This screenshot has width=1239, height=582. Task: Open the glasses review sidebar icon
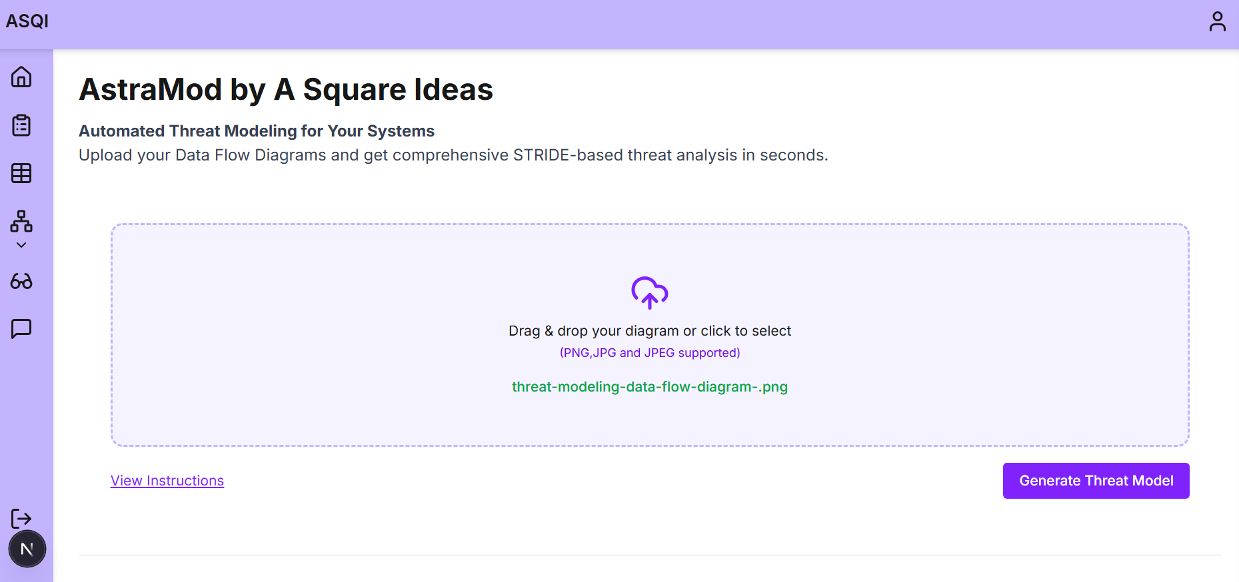(21, 281)
